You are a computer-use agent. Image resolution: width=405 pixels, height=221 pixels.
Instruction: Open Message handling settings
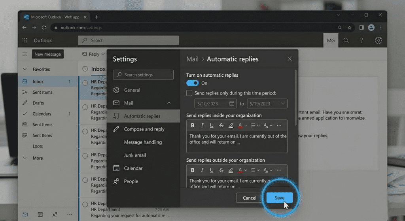(143, 142)
